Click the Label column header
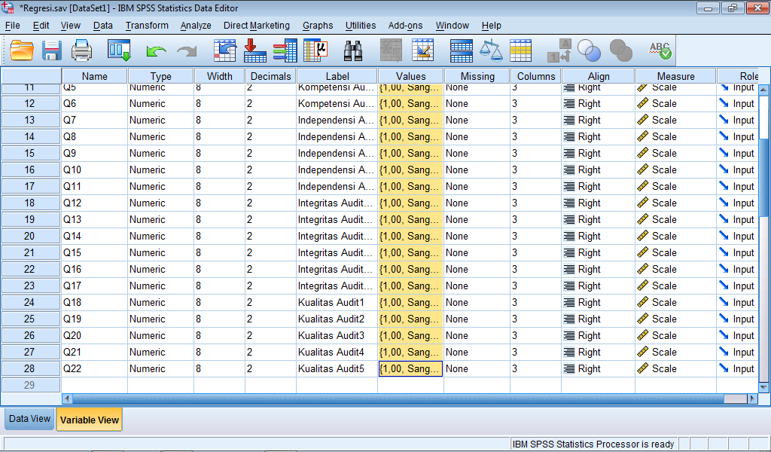The width and height of the screenshot is (771, 452). pos(337,76)
